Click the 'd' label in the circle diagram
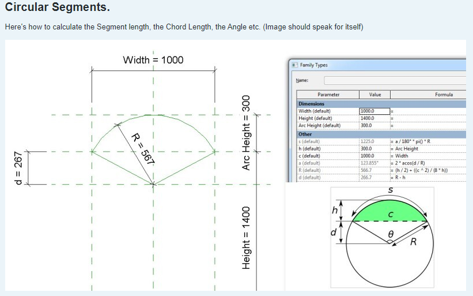 [334, 233]
